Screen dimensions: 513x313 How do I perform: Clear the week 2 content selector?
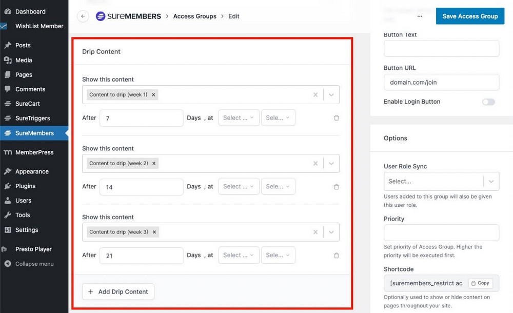pyautogui.click(x=315, y=163)
